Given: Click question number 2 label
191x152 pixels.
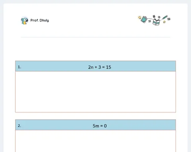Looking at the screenshot, I should pyautogui.click(x=19, y=126).
